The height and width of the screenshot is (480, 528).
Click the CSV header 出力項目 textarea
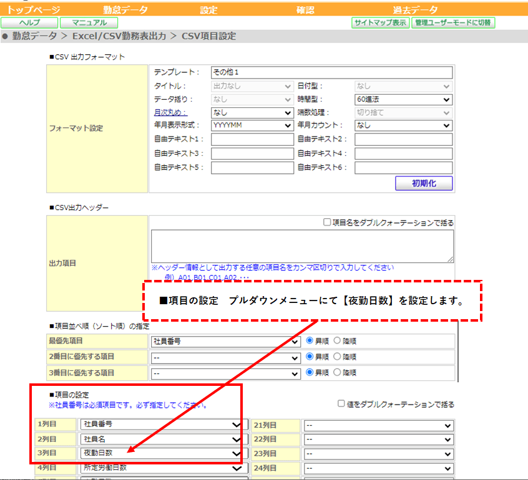303,246
